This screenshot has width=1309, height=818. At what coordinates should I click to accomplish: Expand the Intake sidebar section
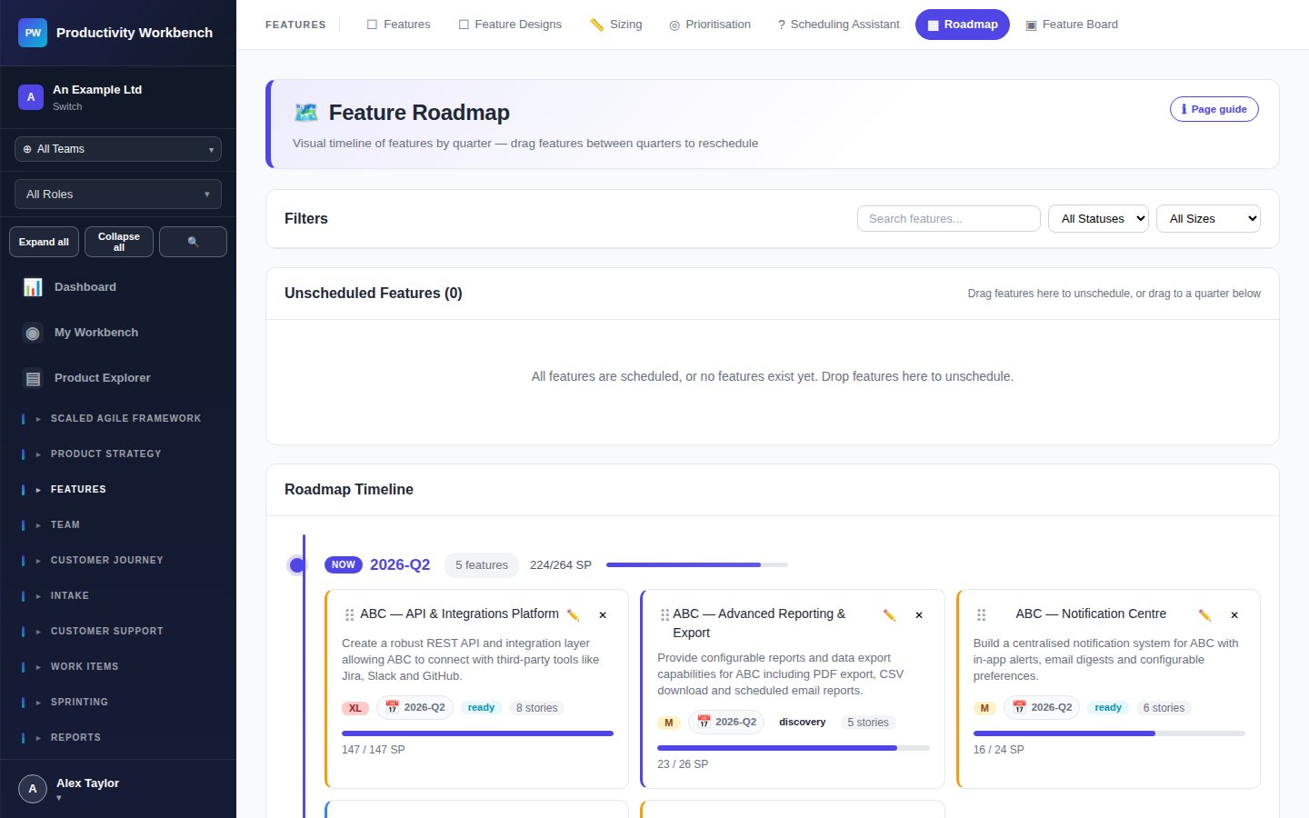(118, 596)
